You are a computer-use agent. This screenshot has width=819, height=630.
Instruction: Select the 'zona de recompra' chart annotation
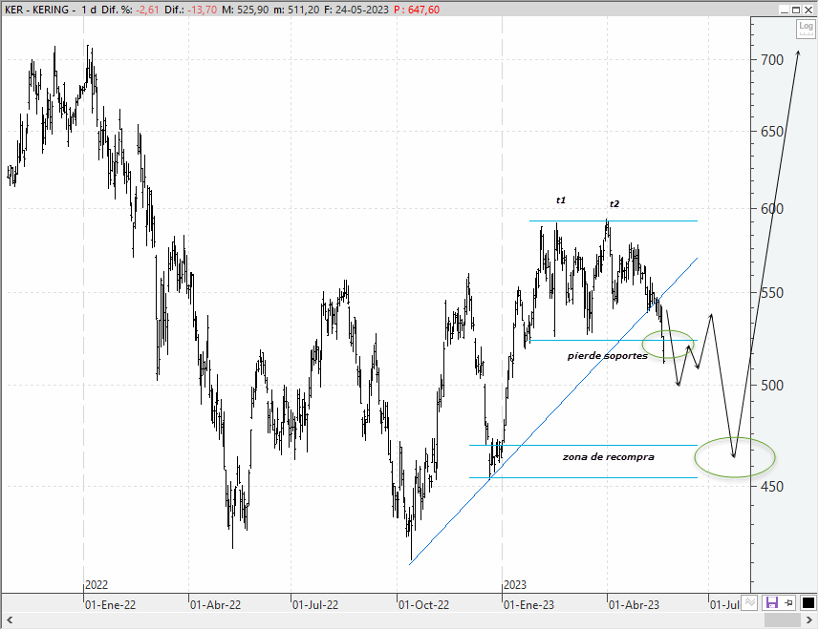tap(609, 457)
